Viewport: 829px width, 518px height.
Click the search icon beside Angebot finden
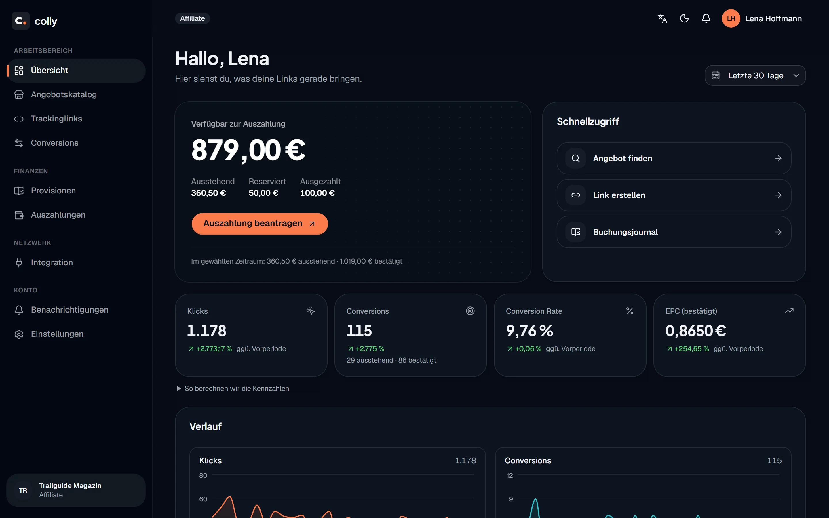tap(575, 158)
